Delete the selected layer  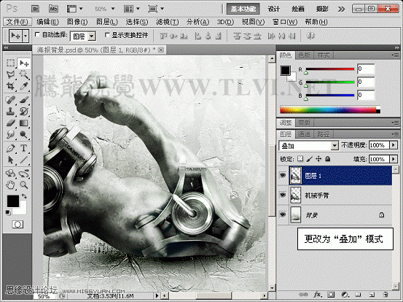(x=385, y=294)
